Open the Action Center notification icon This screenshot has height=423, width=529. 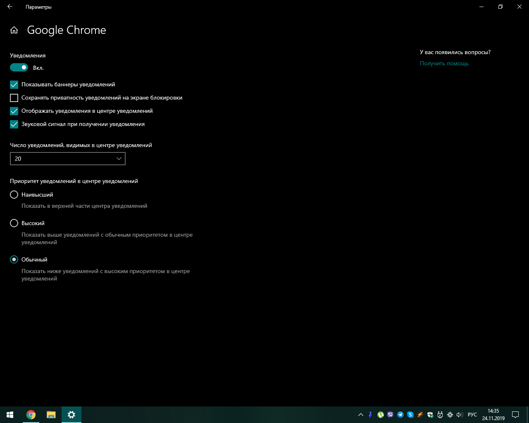point(515,415)
